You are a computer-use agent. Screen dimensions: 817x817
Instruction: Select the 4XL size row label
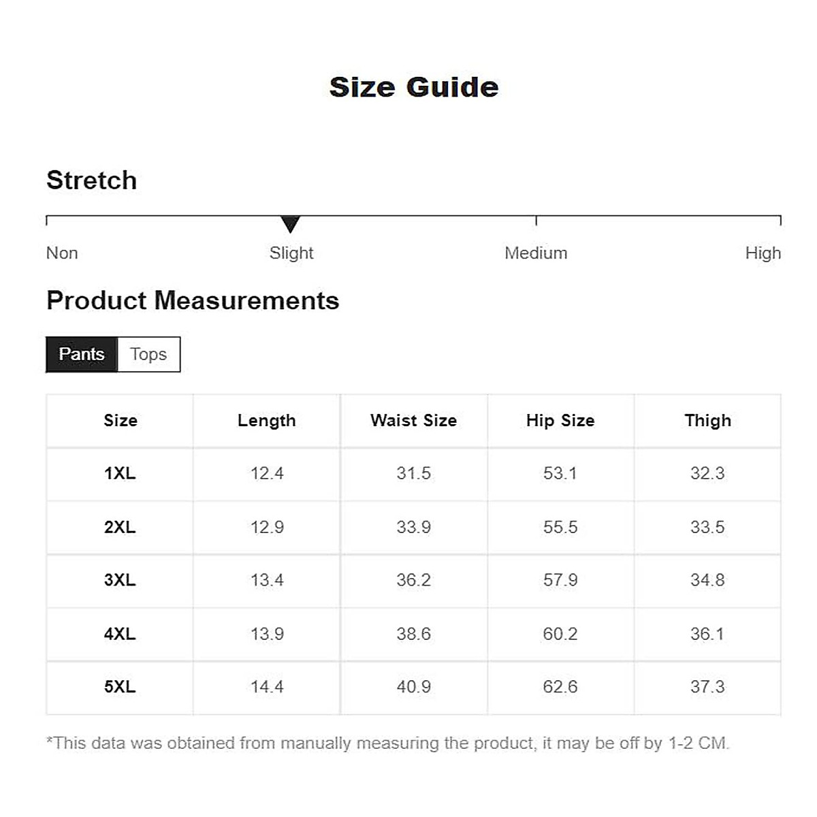(120, 634)
